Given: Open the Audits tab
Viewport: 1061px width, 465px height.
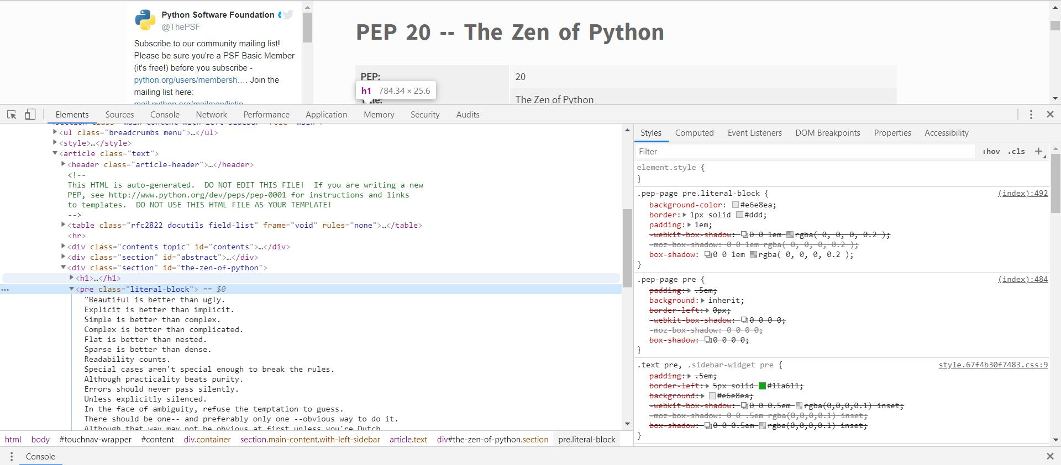Looking at the screenshot, I should [x=468, y=114].
